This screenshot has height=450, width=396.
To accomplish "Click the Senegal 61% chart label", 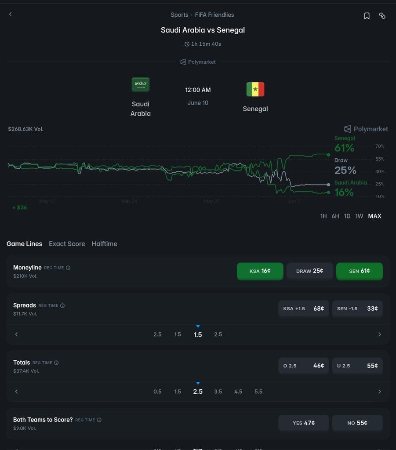I will pos(345,144).
